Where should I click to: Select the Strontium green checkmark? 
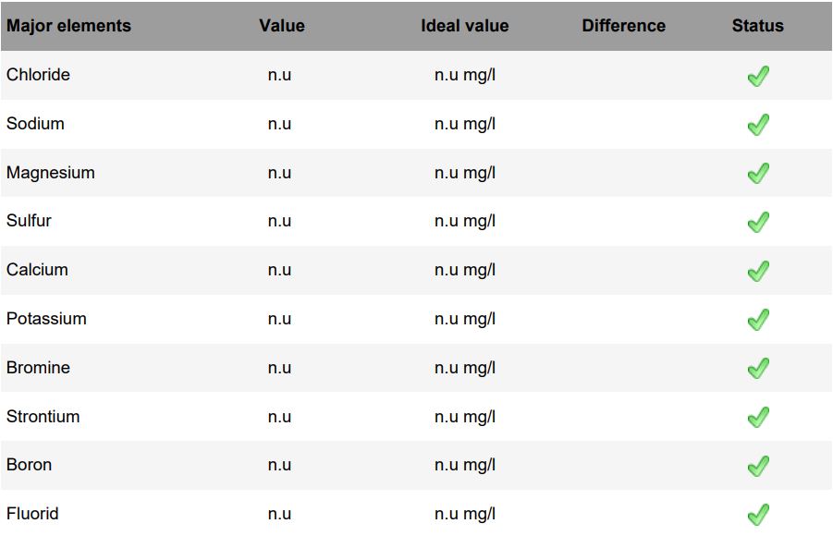758,418
